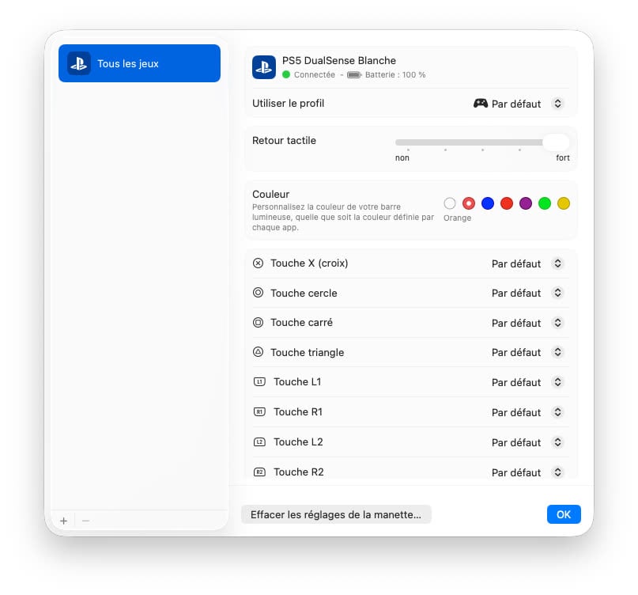The height and width of the screenshot is (595, 638).
Task: Click the green Connectée status dot
Action: (x=286, y=74)
